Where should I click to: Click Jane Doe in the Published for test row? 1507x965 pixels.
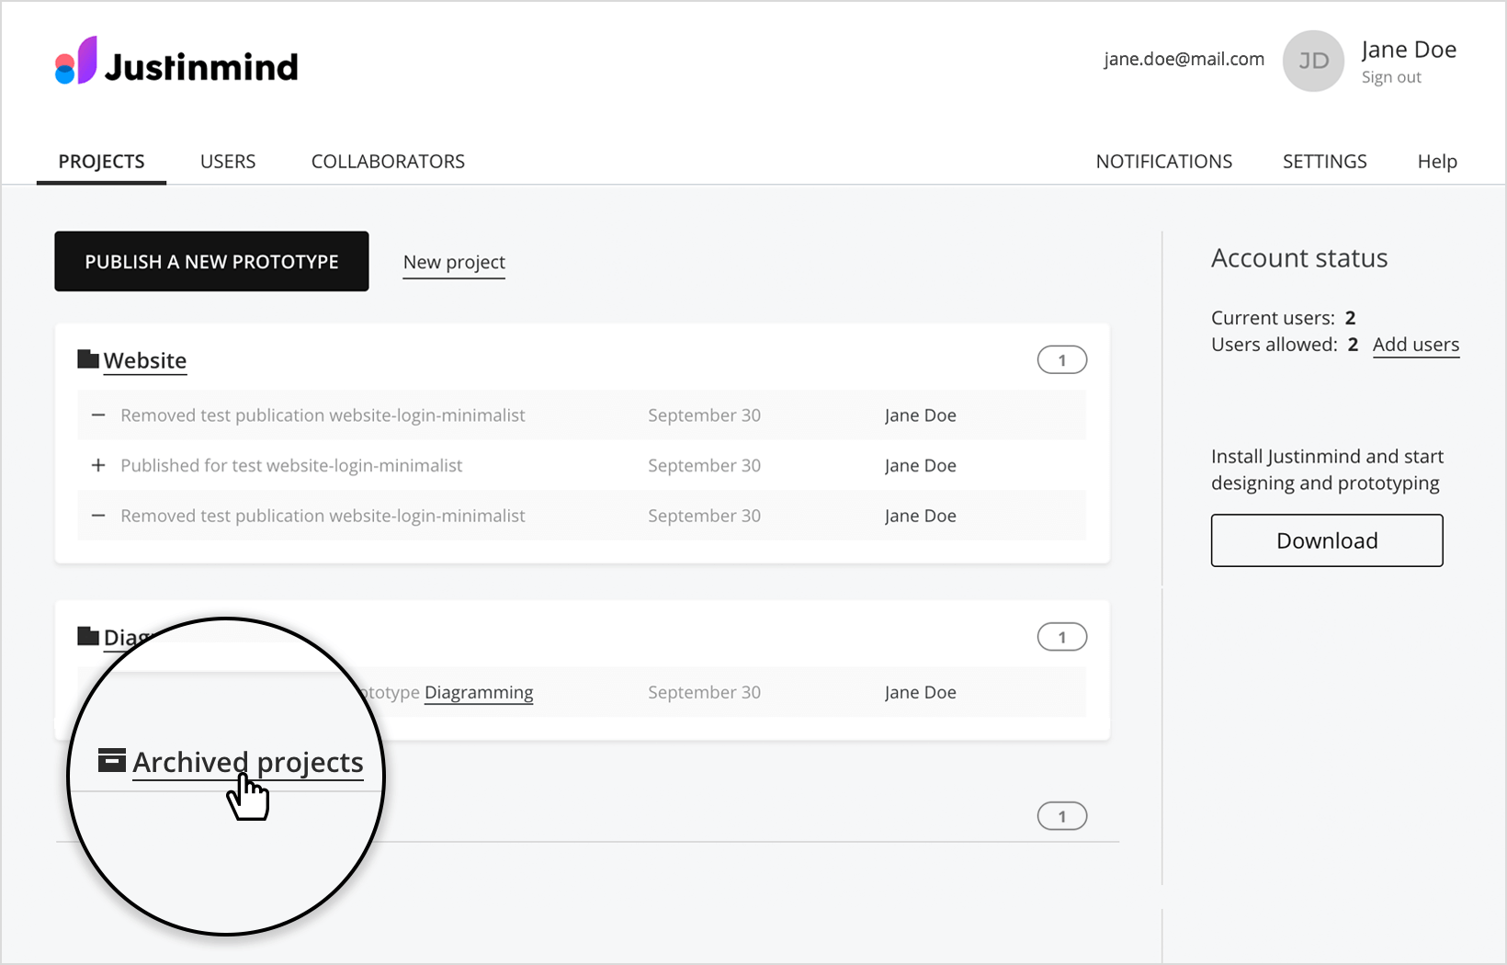tap(920, 466)
